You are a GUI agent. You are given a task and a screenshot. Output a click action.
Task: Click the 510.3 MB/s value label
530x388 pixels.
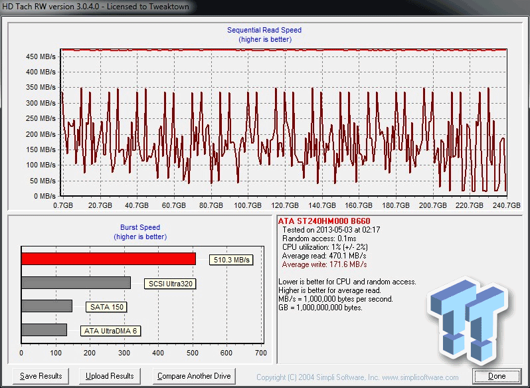click(x=231, y=260)
